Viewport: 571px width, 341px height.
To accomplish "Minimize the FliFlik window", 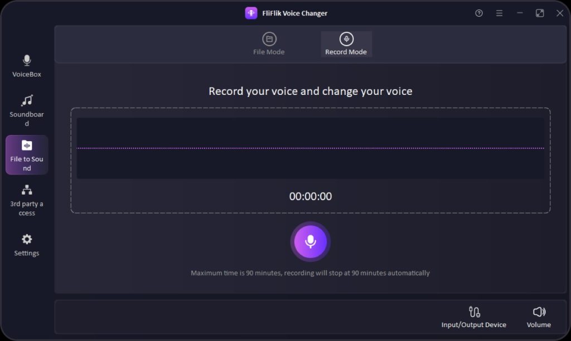I will [x=520, y=13].
